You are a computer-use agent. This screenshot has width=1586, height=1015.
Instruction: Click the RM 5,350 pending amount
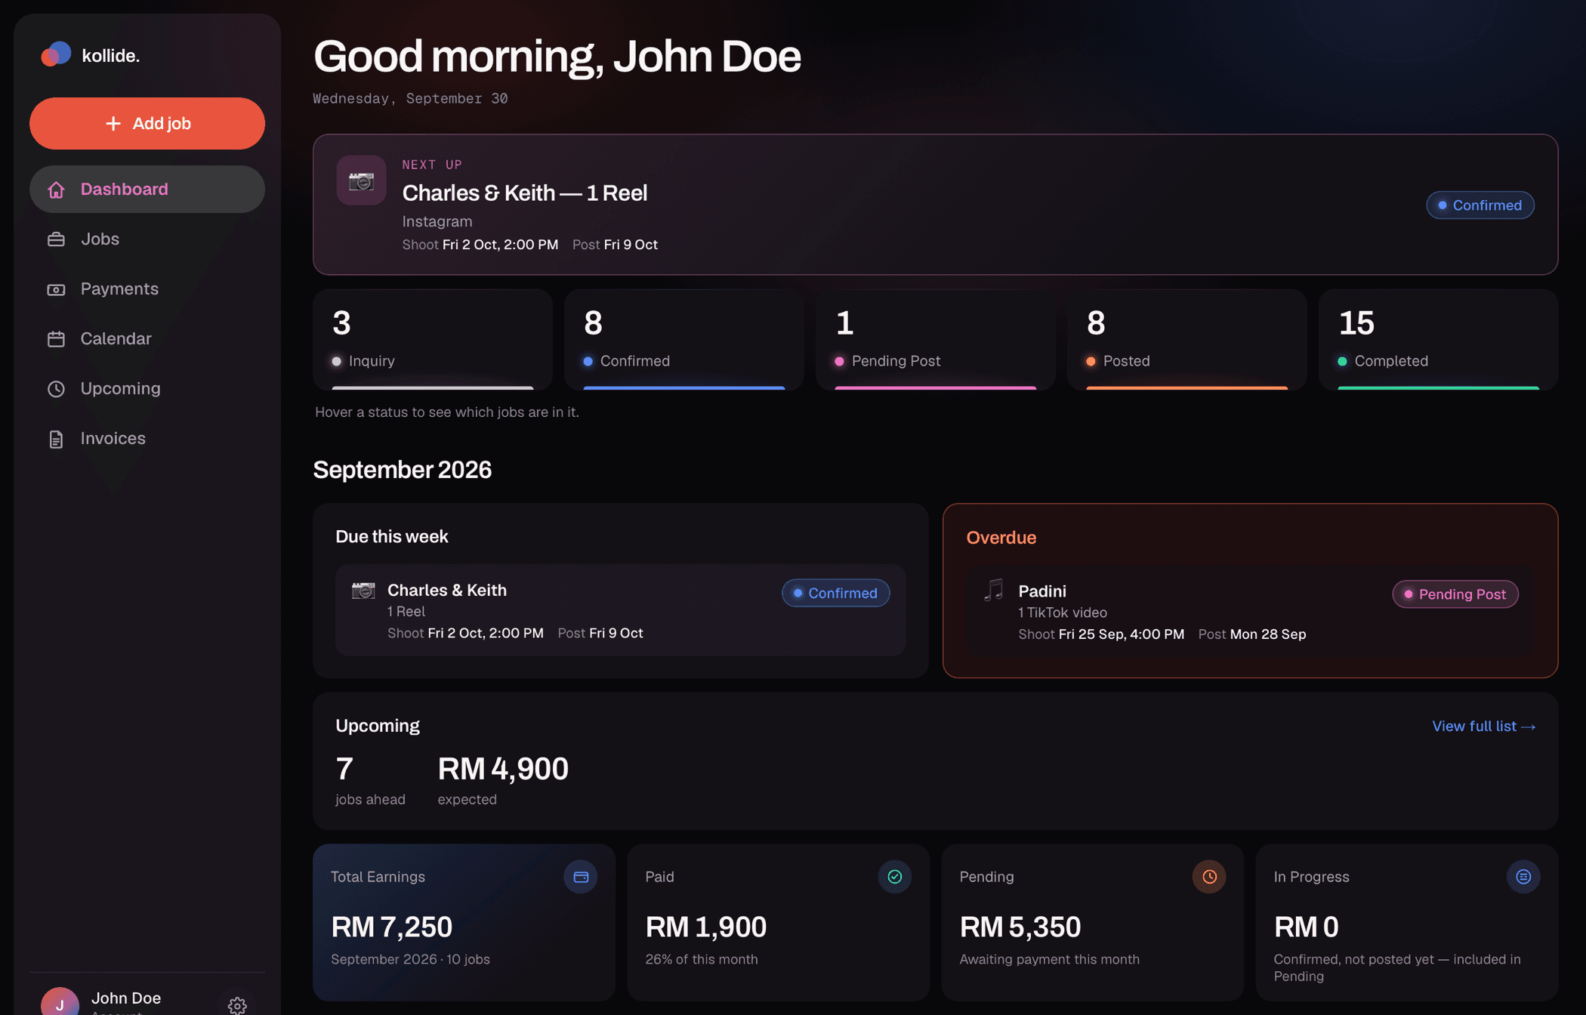[x=1020, y=927]
